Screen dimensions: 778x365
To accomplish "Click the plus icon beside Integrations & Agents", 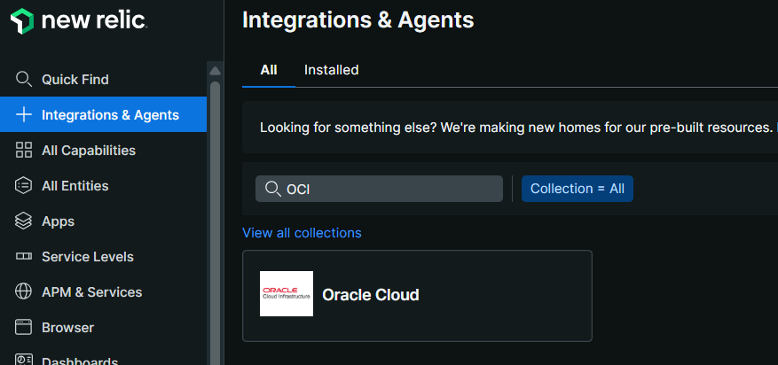I will coord(24,115).
